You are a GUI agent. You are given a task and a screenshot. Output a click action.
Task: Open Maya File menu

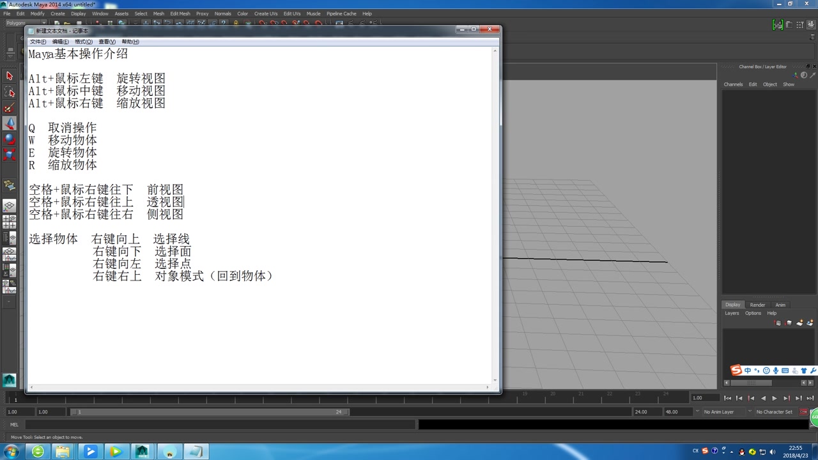7,13
